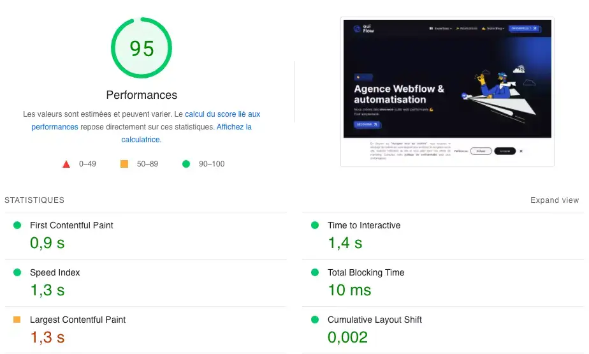Select the 'Cumulative Layout Shift' metric label
Screen dimensions: 589x354
pyautogui.click(x=375, y=320)
